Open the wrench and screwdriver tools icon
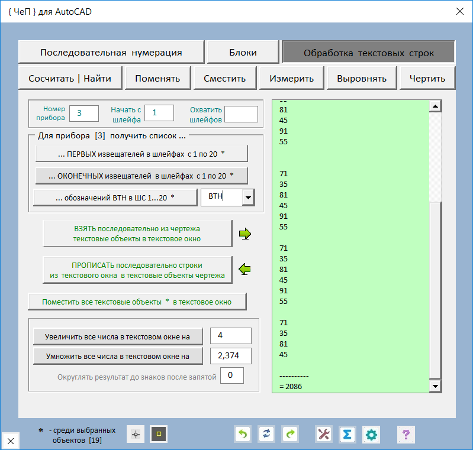The image size is (473, 450). 324,435
